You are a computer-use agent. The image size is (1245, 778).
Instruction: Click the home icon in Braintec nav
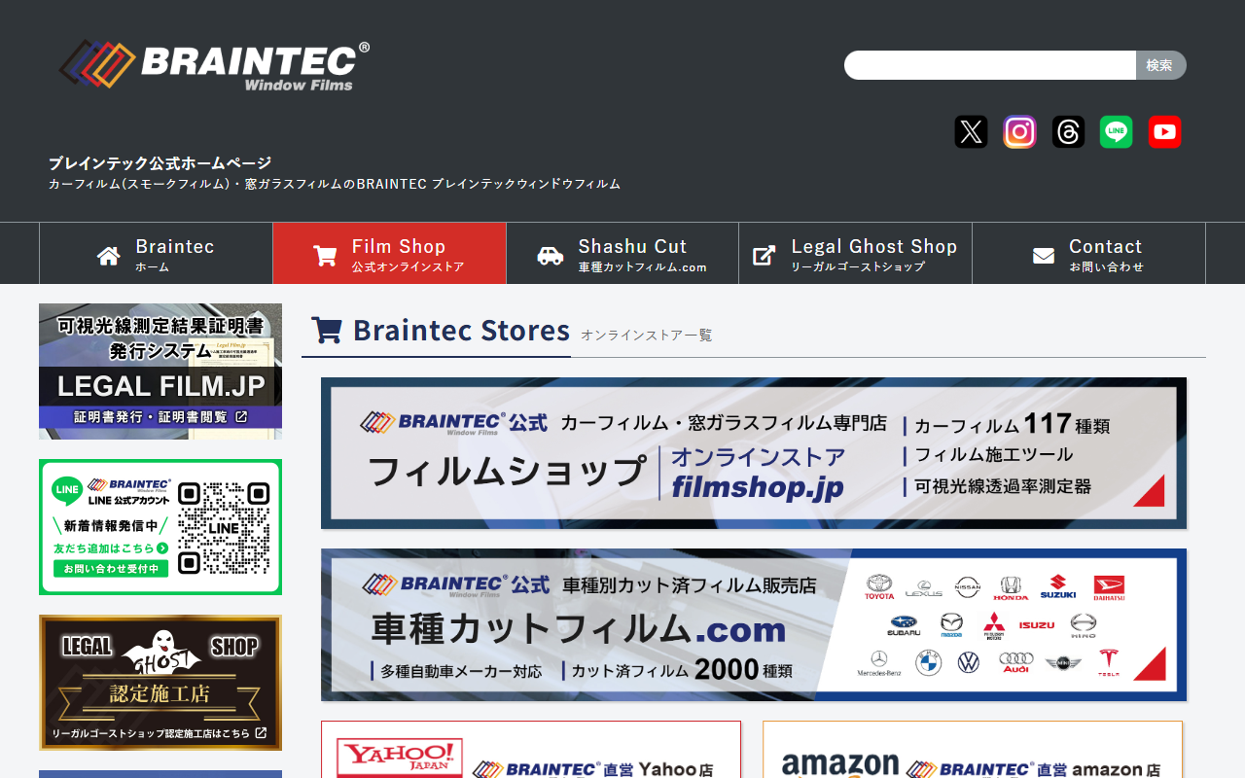point(109,256)
